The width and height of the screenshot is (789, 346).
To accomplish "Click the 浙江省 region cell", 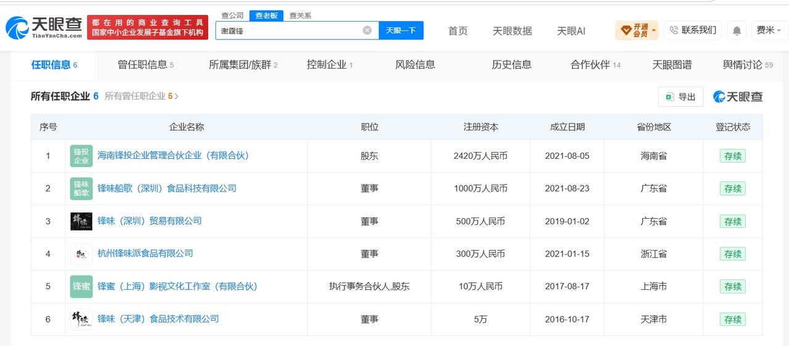I will (x=654, y=254).
